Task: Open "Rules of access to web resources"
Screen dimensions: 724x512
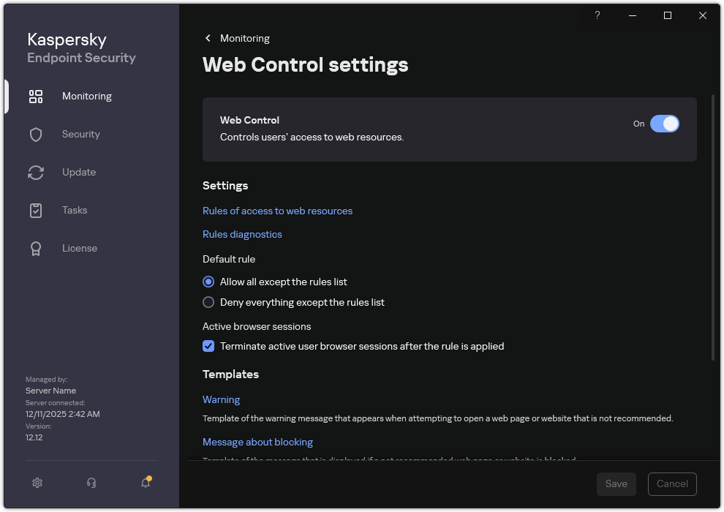Action: click(277, 211)
